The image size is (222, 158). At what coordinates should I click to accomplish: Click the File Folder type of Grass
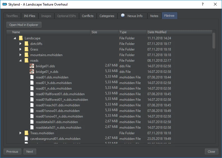coord(127,49)
